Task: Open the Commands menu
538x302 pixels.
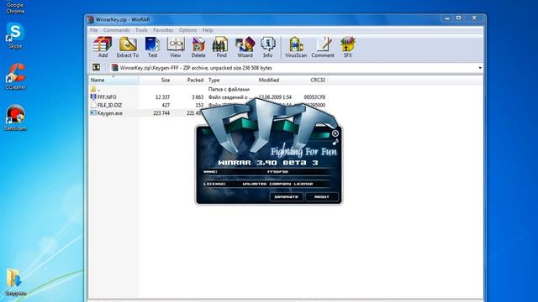Action: point(116,30)
